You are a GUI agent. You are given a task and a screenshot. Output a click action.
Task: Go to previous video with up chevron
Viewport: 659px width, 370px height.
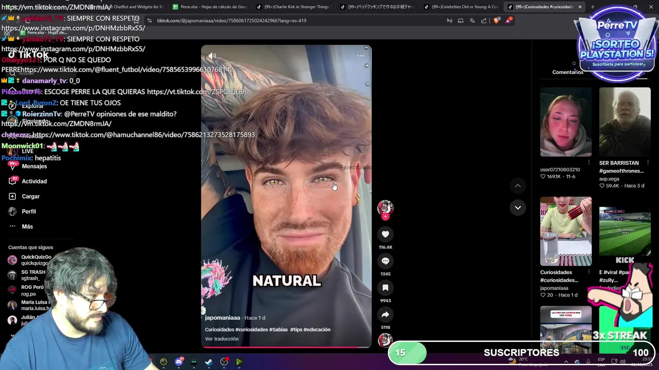(x=518, y=186)
